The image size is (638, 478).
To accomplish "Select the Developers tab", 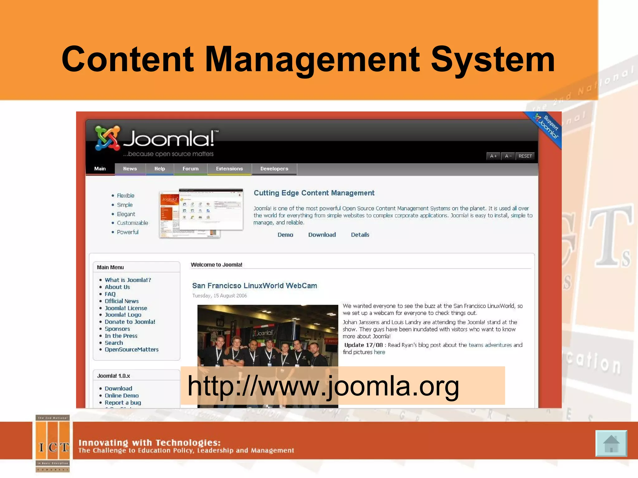I will (274, 169).
